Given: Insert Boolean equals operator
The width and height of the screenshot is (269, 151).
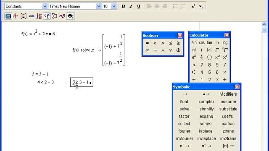Looking at the screenshot, I should [147, 43].
